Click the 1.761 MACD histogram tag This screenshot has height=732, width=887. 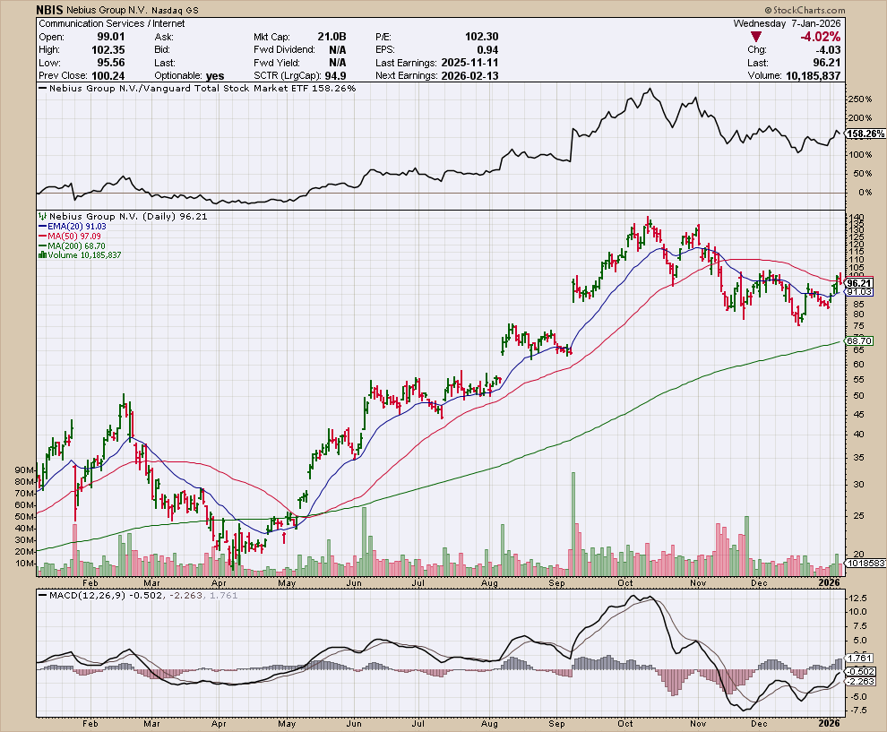tap(860, 658)
